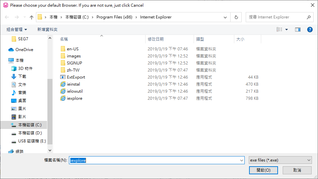Expand the filename combo box dropdown
Image resolution: width=318 pixels, height=179 pixels.
[x=242, y=160]
